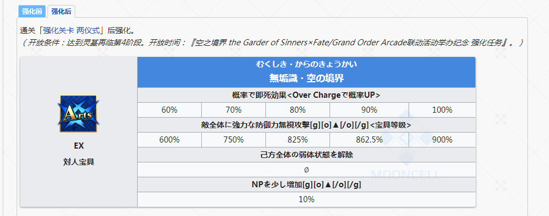Select the 强化后 tab
Screen dimensions: 549x216
(61, 11)
